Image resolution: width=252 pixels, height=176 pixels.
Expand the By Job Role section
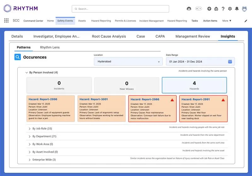click(x=30, y=128)
